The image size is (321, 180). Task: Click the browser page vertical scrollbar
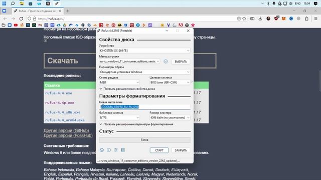point(320,81)
